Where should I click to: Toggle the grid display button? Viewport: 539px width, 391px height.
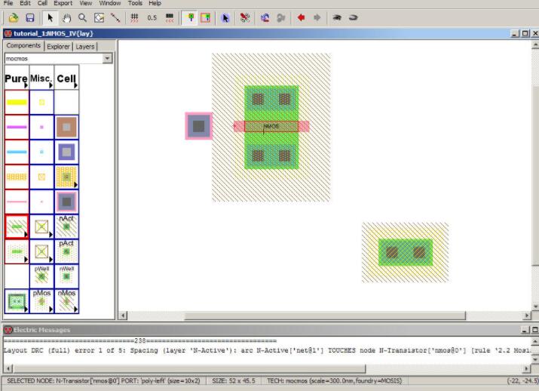134,17
